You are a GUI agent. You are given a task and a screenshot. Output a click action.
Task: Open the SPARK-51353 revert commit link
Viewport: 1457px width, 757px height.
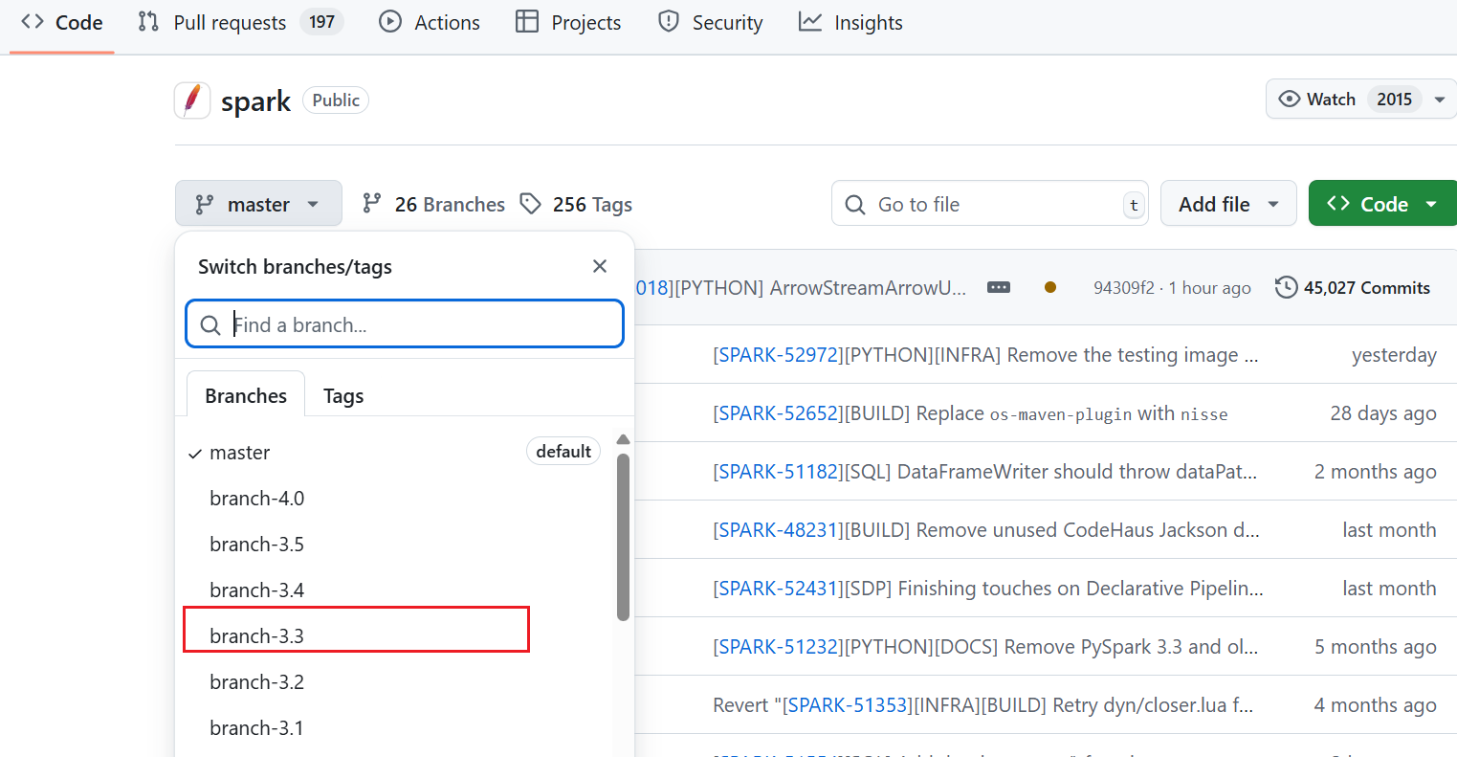[846, 705]
